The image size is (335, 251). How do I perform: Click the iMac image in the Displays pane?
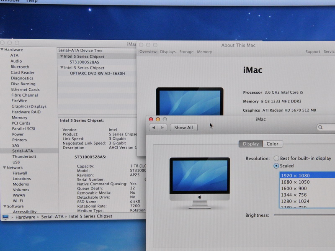(x=199, y=182)
